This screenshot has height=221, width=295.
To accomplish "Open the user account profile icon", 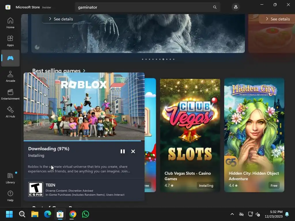I will [236, 7].
